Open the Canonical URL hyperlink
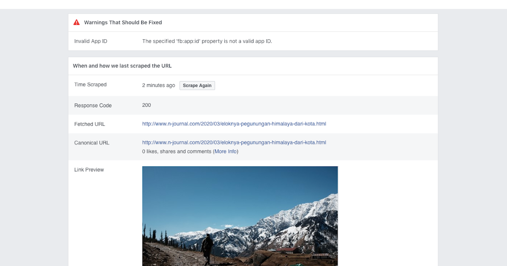 tap(234, 142)
